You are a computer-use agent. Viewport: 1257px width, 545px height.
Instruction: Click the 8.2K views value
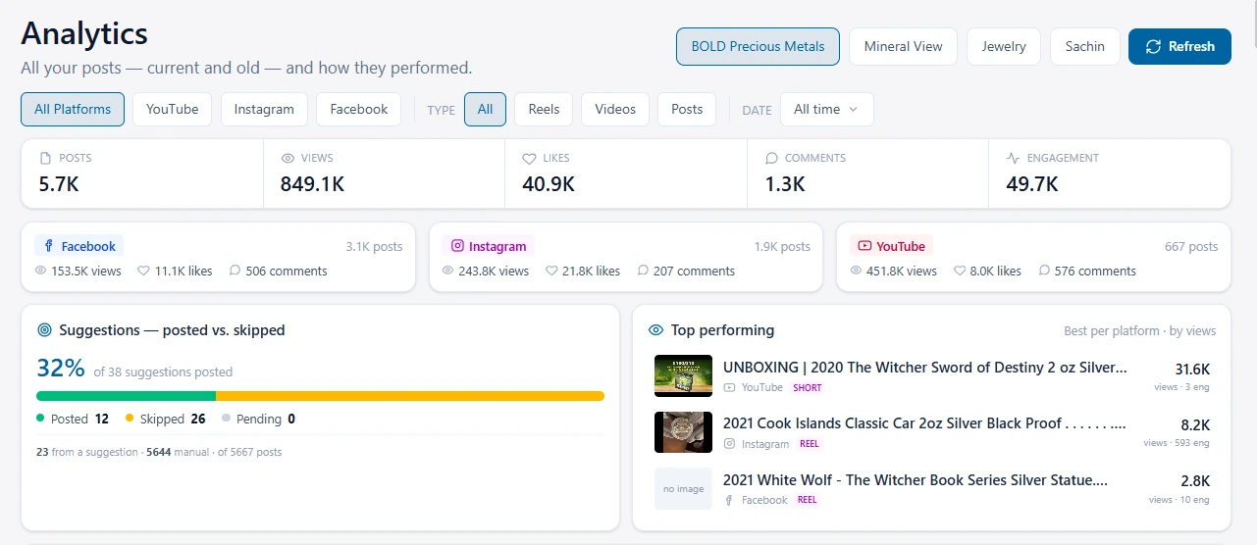point(1196,424)
